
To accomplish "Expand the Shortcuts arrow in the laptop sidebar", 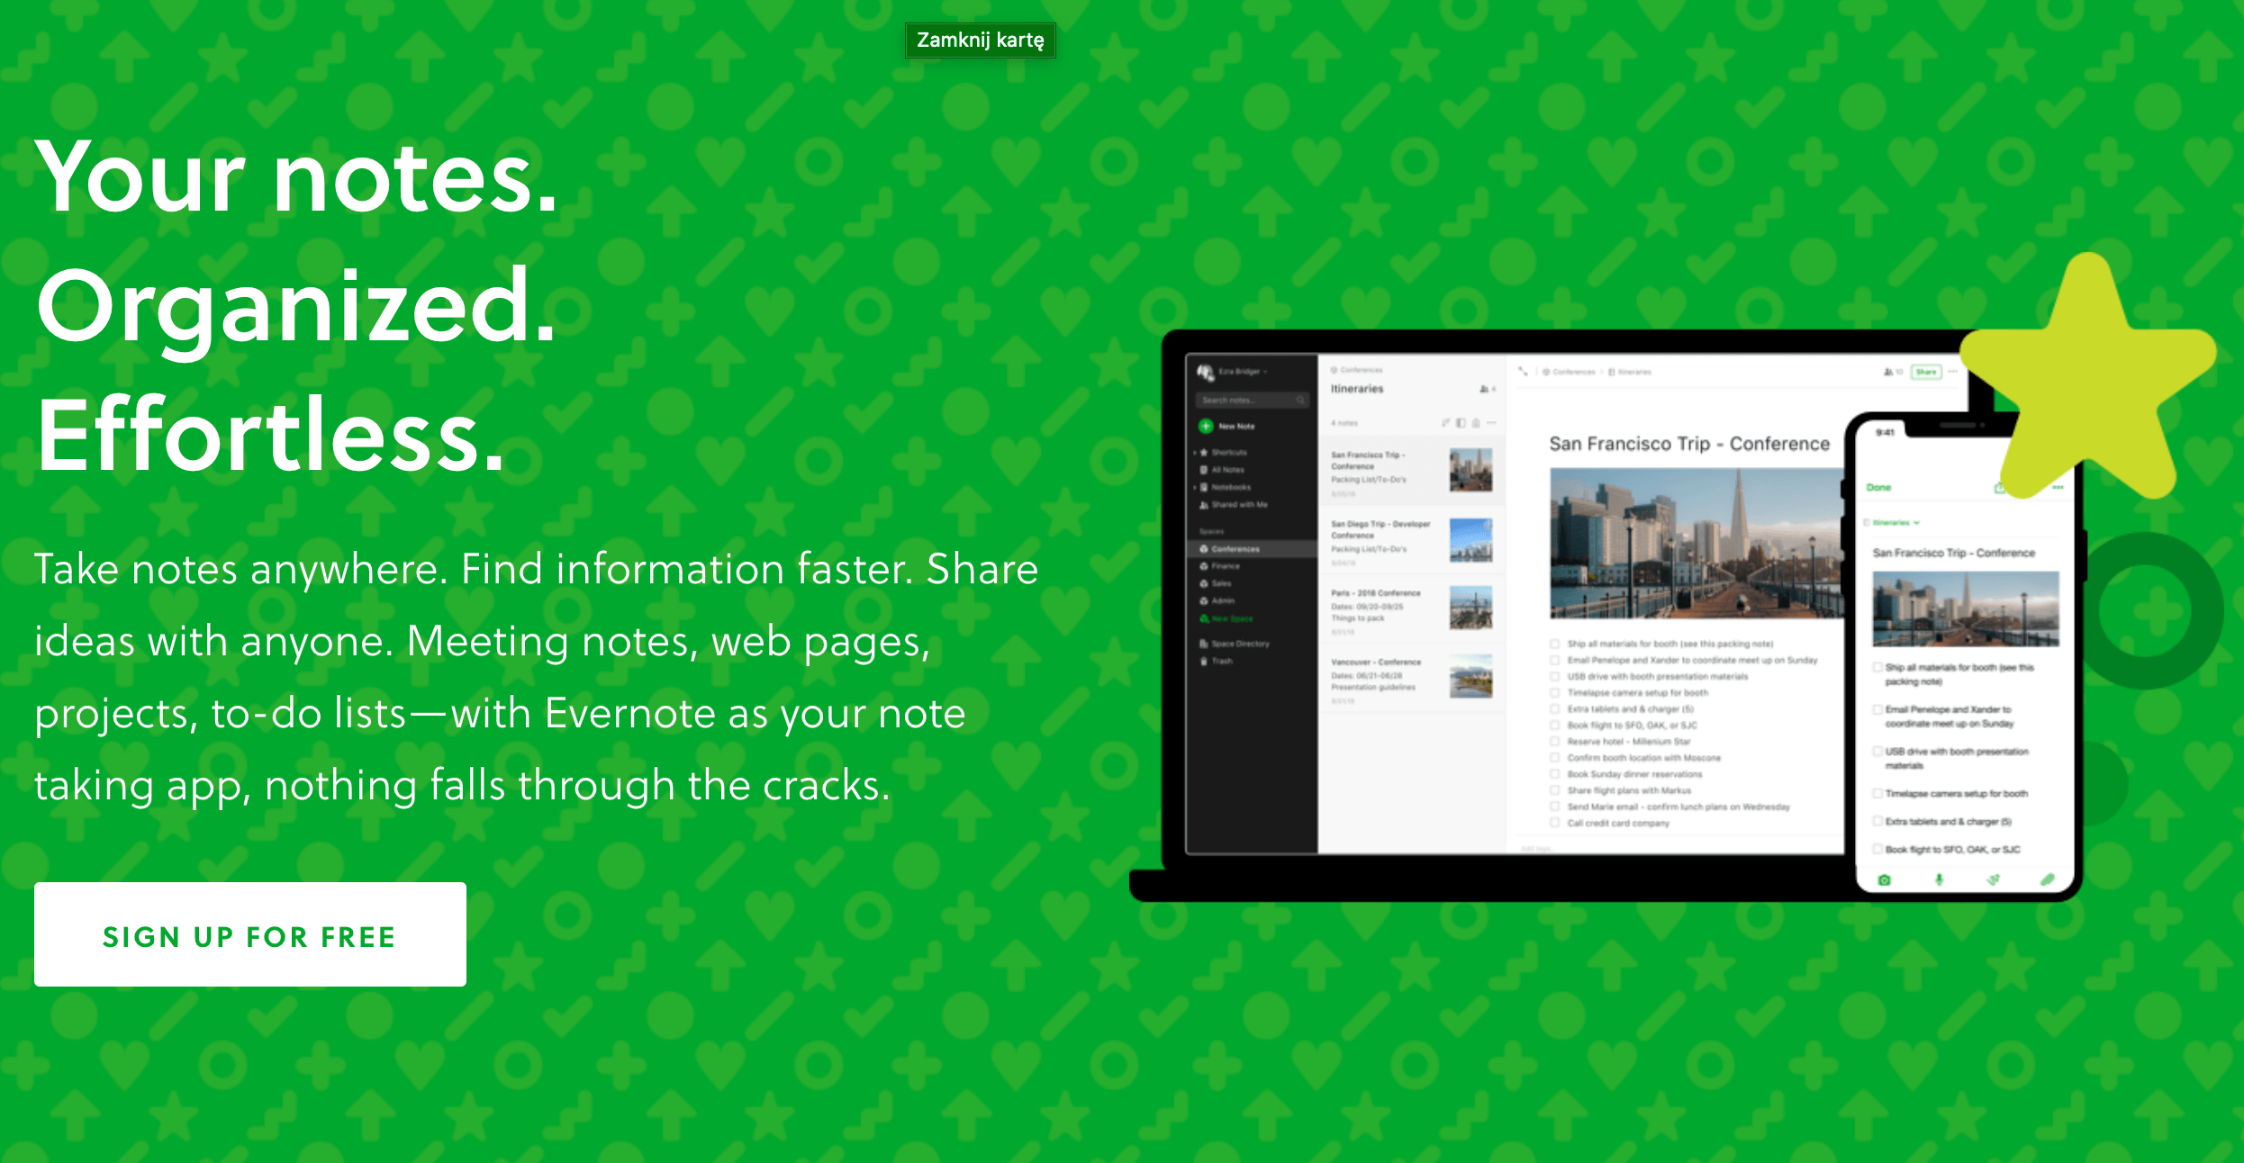I will 1195,453.
